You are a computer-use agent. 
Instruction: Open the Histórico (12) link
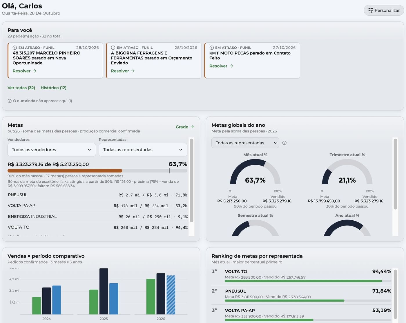tap(54, 88)
